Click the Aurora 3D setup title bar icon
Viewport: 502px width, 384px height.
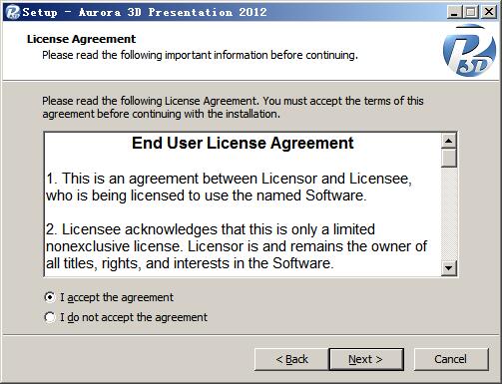coord(13,12)
